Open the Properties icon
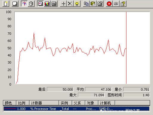153x115 pixels. click(x=100, y=4)
